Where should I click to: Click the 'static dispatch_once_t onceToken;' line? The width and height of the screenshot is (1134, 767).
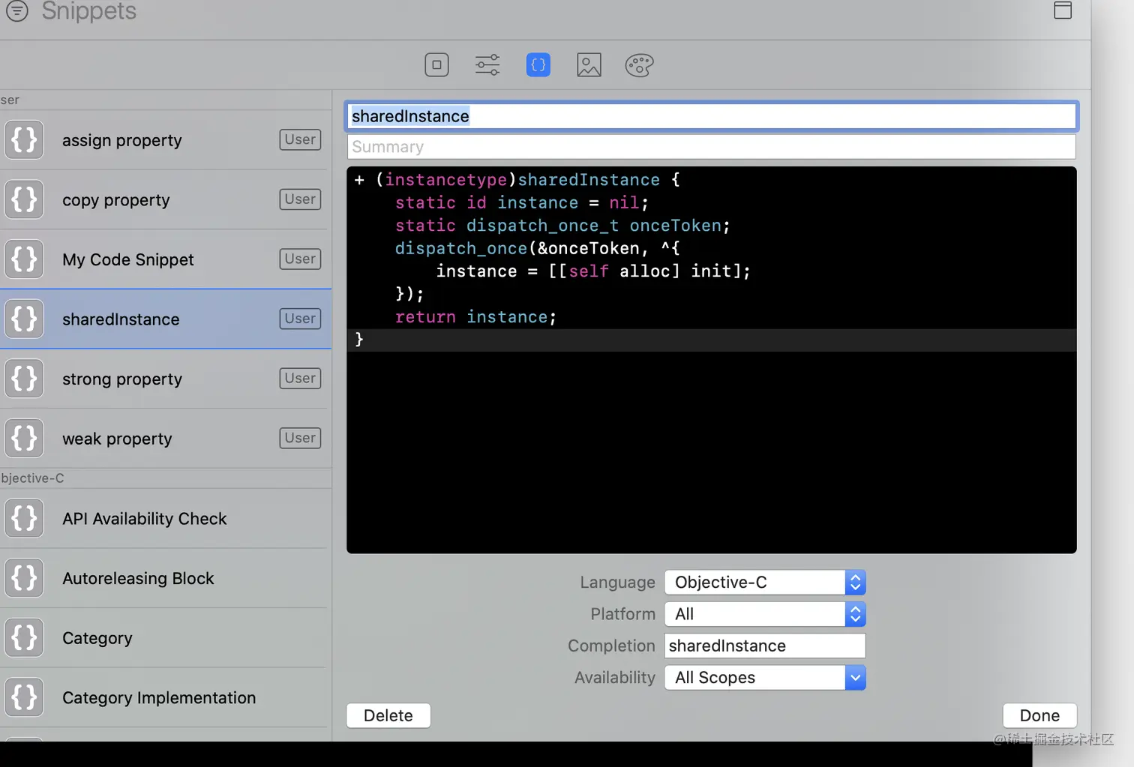[562, 226]
